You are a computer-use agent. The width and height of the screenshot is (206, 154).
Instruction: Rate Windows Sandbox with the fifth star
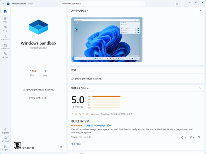[x=87, y=114]
